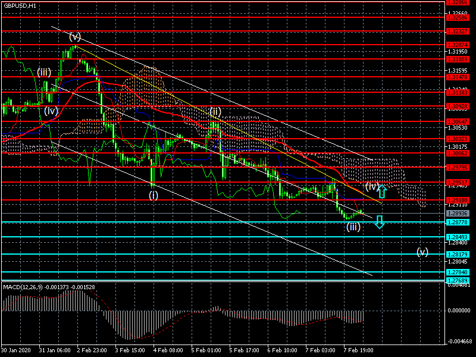Click the gray current price 1.28936 tag
476x357 pixels.
point(458,214)
